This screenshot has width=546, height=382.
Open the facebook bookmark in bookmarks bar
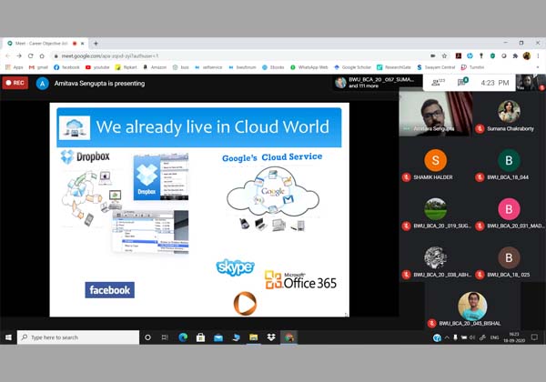pyautogui.click(x=66, y=67)
